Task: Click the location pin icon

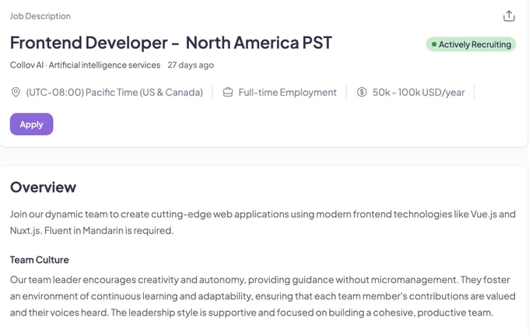Action: click(16, 92)
